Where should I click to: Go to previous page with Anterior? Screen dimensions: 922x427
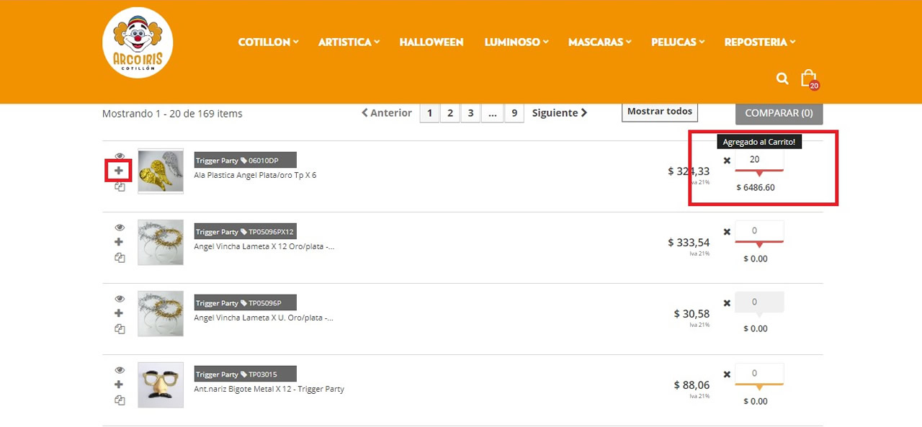[387, 113]
